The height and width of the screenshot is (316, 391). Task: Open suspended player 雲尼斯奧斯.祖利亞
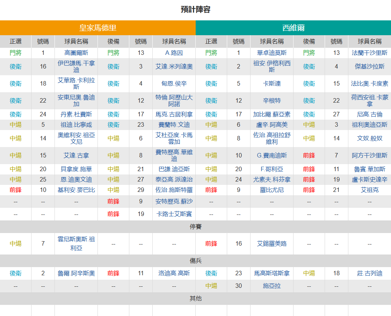(x=76, y=244)
